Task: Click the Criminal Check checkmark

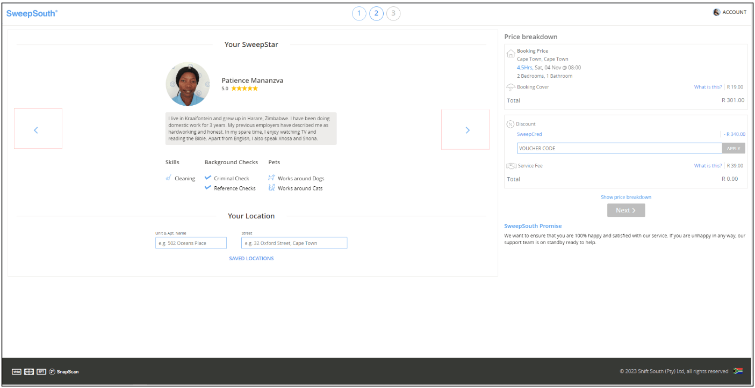Action: pos(208,178)
